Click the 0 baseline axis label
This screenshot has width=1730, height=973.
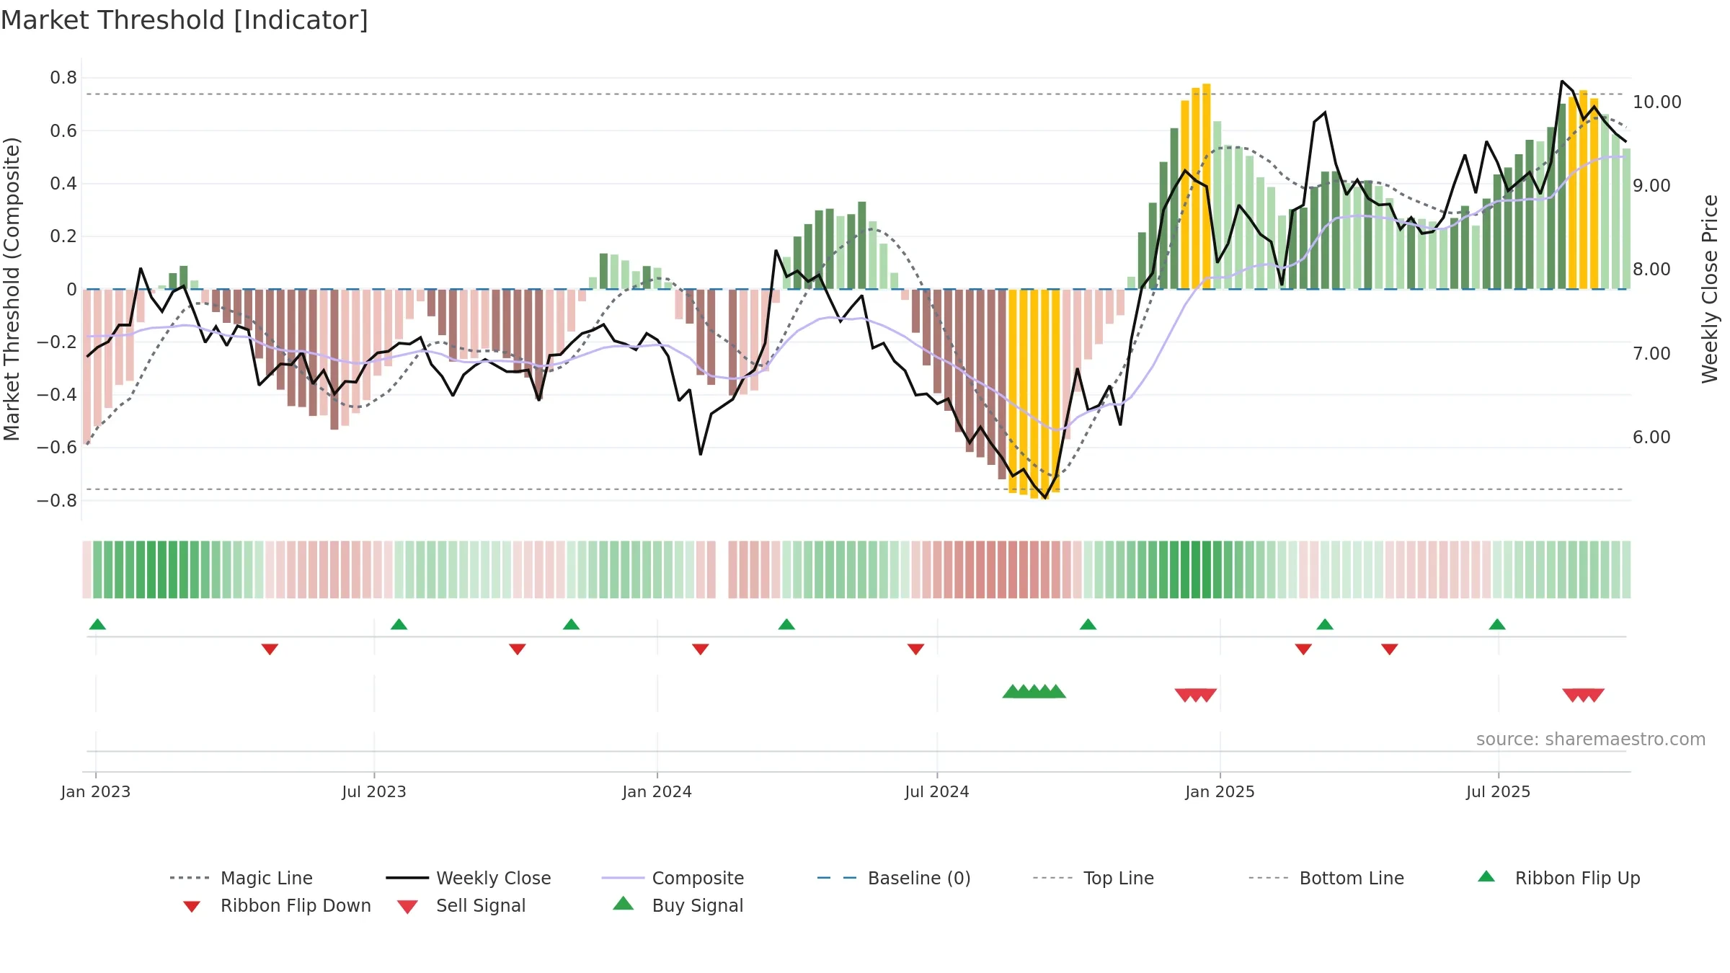click(x=72, y=290)
